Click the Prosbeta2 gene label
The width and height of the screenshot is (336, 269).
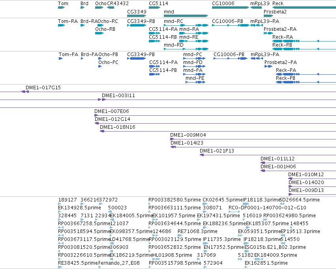(x=275, y=12)
